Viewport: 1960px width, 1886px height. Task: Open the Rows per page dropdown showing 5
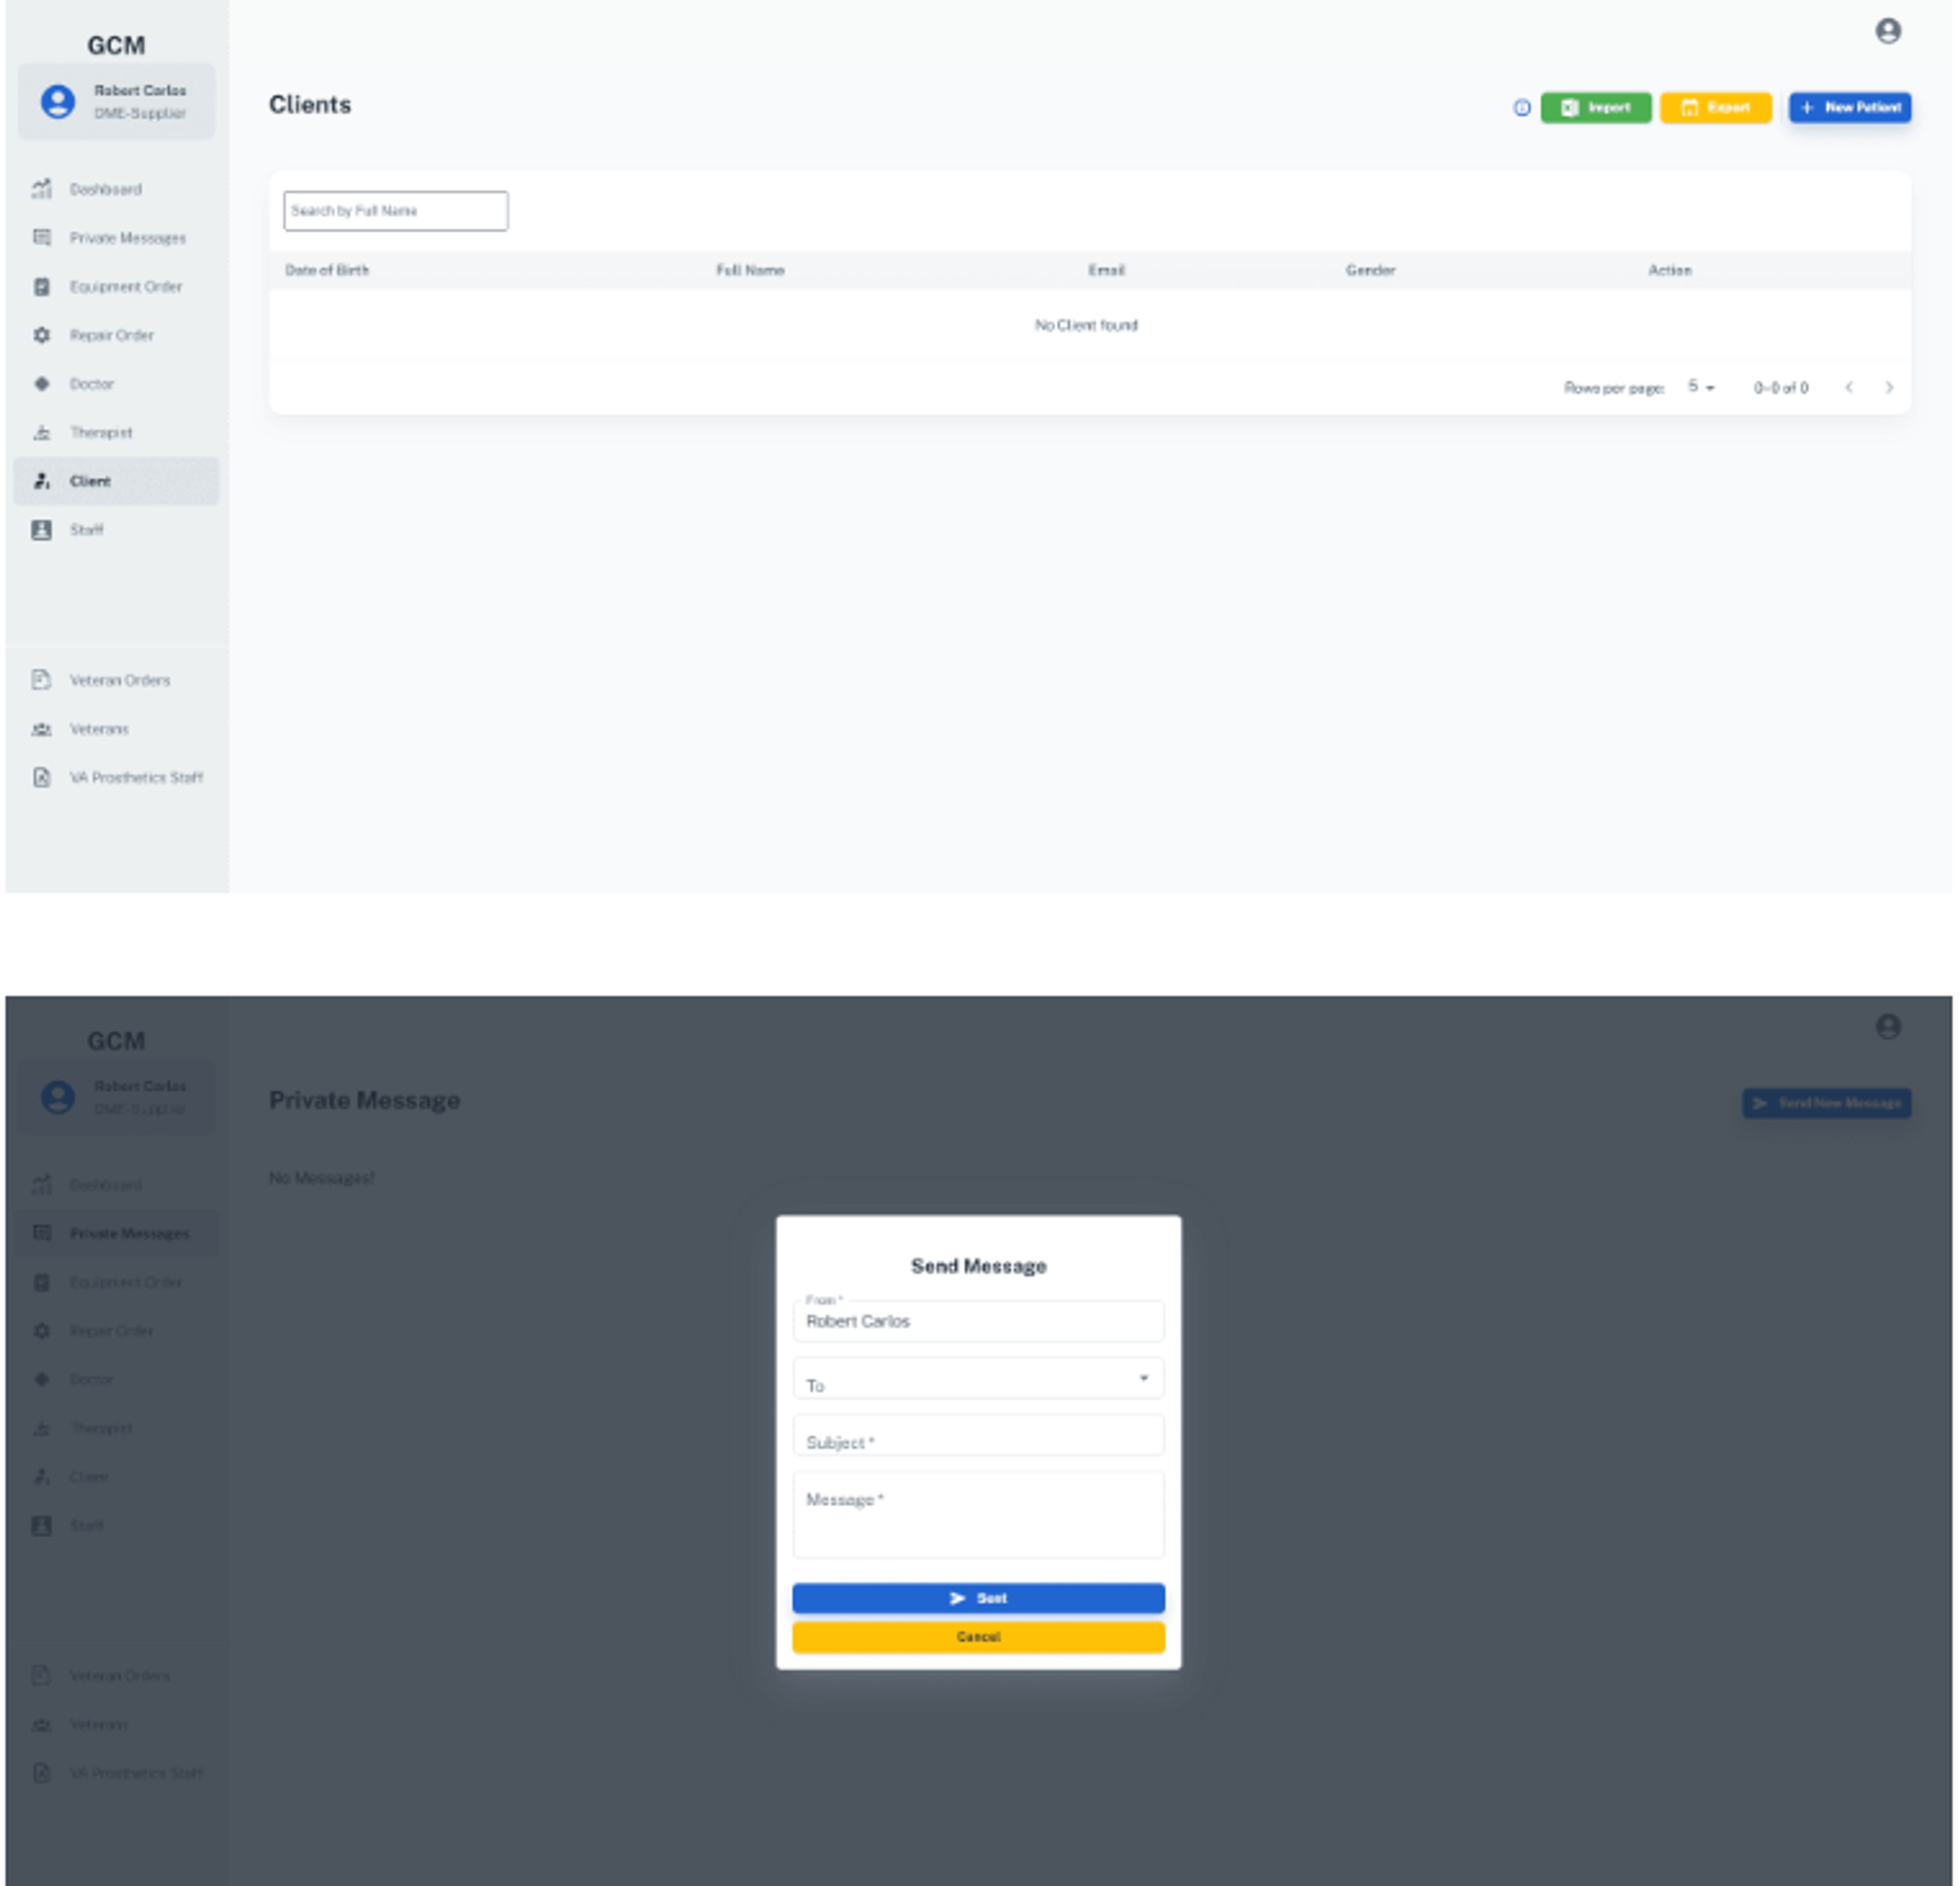1701,387
